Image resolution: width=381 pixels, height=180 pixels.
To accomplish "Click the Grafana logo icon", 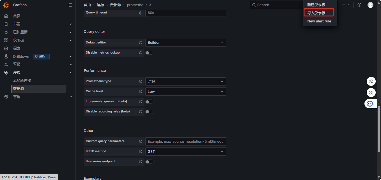I will coord(6,5).
